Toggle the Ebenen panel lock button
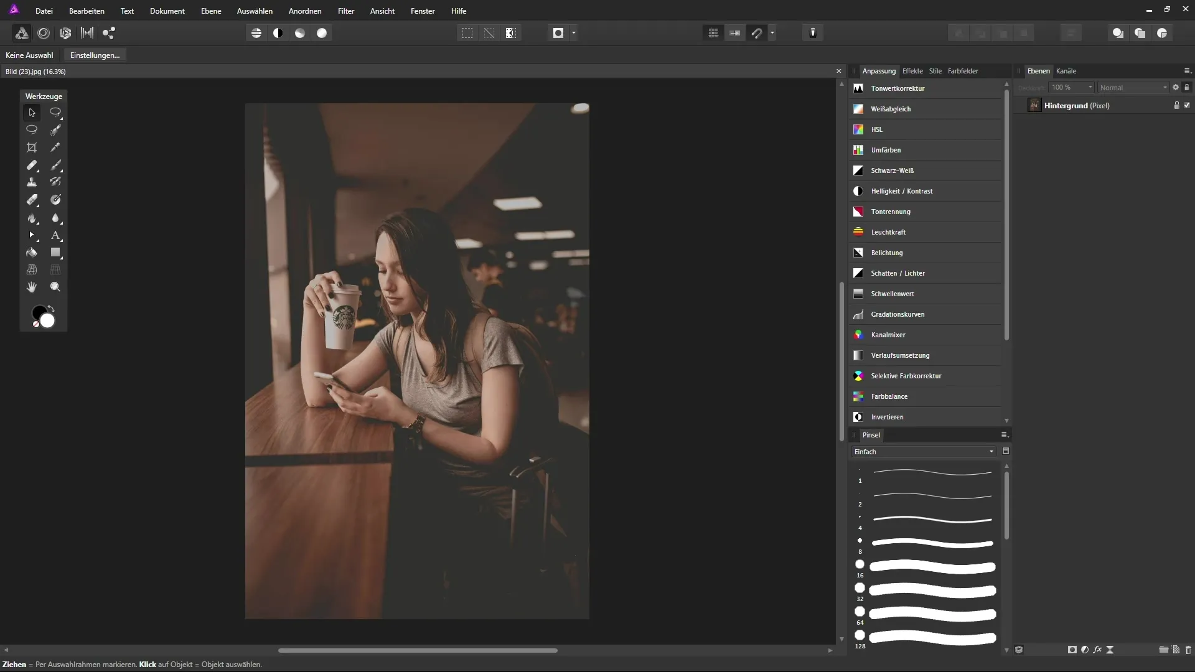Screen dimensions: 1195x672 [x=1187, y=87]
